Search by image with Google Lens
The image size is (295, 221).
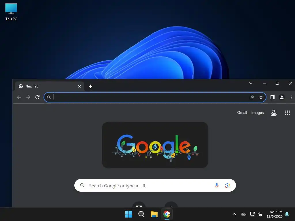point(227,186)
